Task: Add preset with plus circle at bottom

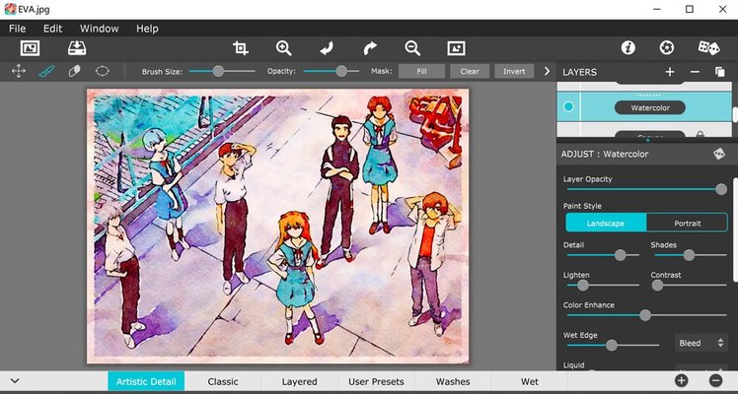Action: click(x=681, y=381)
